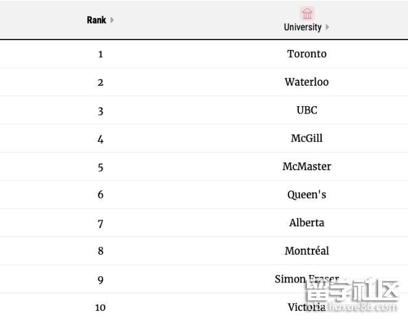Sort by the University column arrow

327,27
